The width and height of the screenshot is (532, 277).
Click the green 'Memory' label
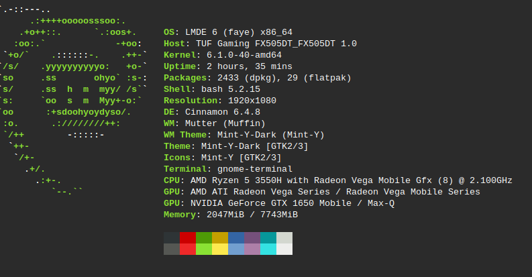180,215
